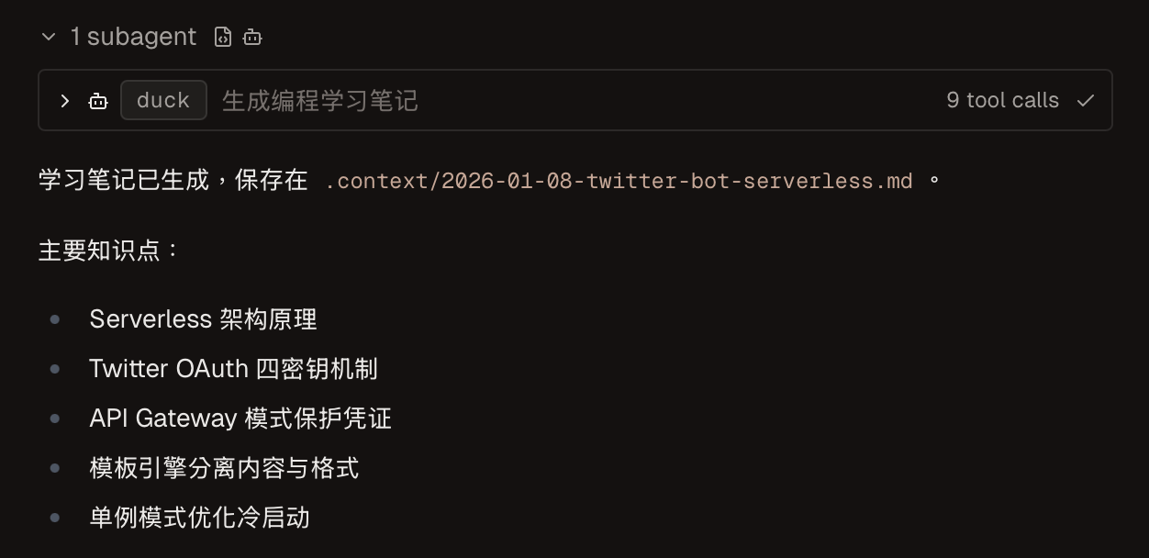The image size is (1149, 558).
Task: Click the "API Gateway 模式保护凭证" list item
Action: pyautogui.click(x=240, y=418)
